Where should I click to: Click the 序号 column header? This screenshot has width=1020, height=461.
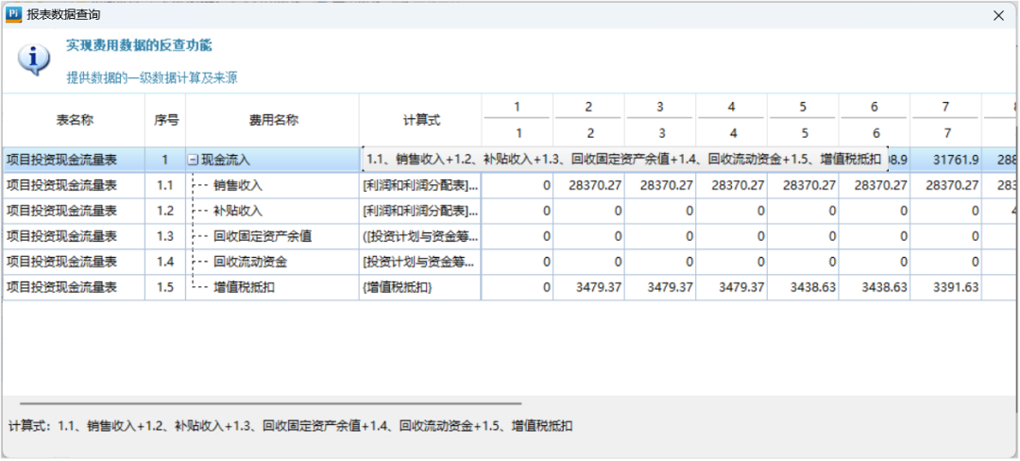click(x=166, y=120)
